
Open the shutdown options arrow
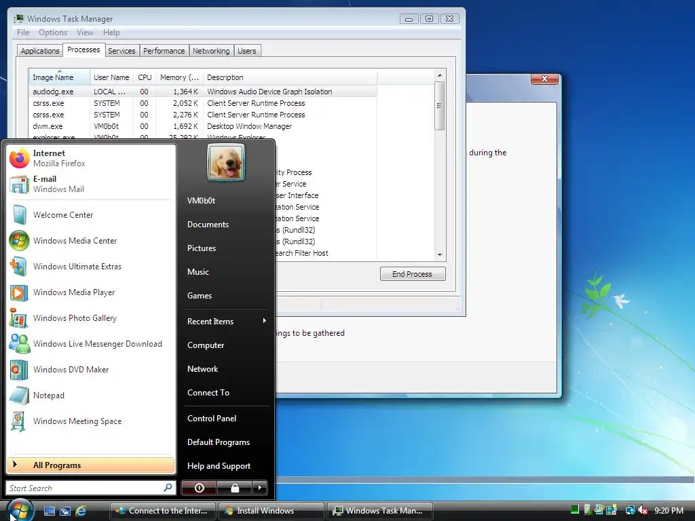(260, 488)
